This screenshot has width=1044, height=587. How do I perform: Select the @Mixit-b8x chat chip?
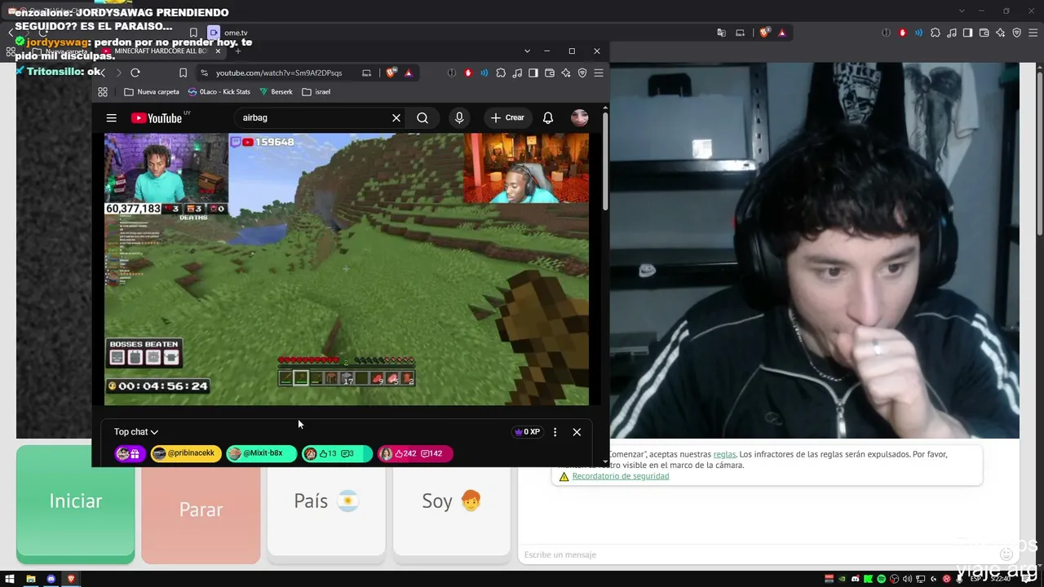[x=261, y=453]
